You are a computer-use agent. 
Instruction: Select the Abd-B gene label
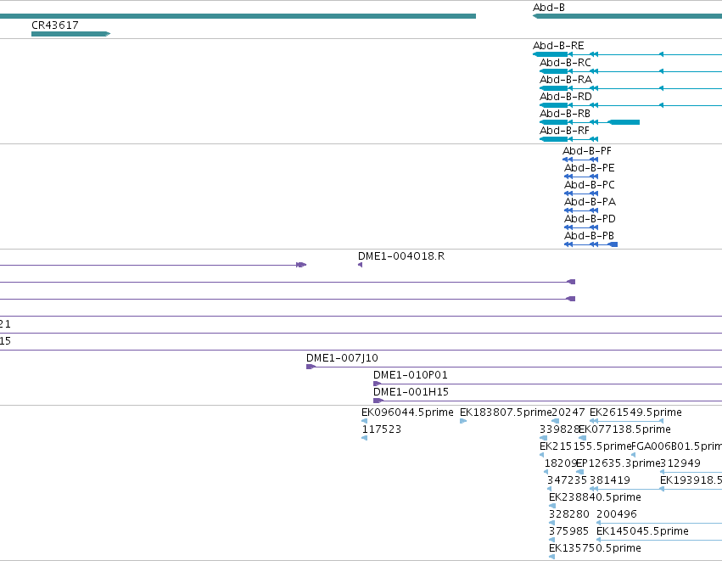[548, 8]
